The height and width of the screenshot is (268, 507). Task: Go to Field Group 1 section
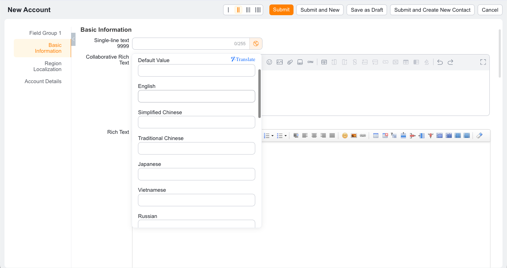point(45,33)
